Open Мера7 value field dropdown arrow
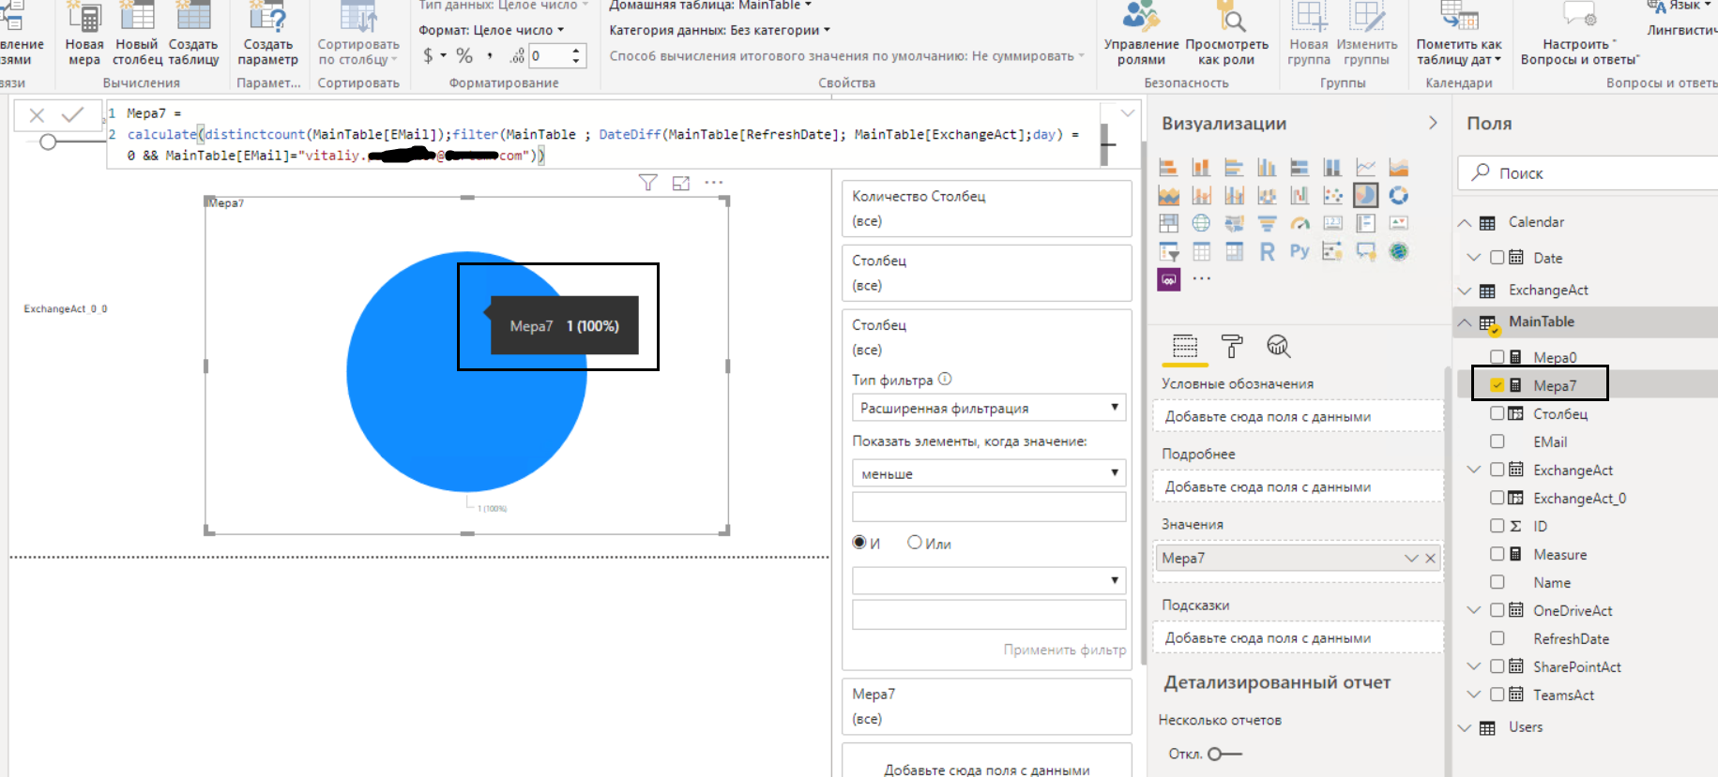 [1411, 558]
